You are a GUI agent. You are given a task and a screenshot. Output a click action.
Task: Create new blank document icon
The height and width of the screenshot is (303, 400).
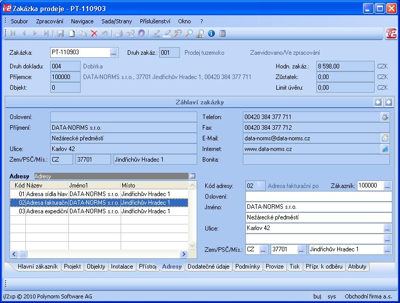[x=71, y=33]
